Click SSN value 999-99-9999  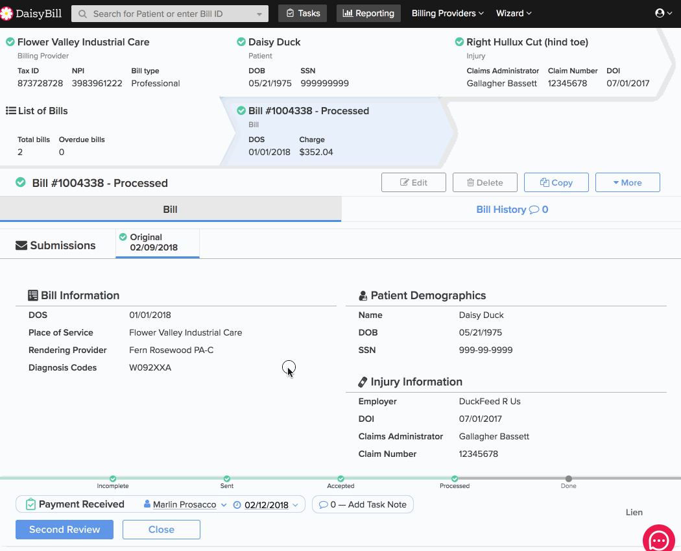pos(486,350)
